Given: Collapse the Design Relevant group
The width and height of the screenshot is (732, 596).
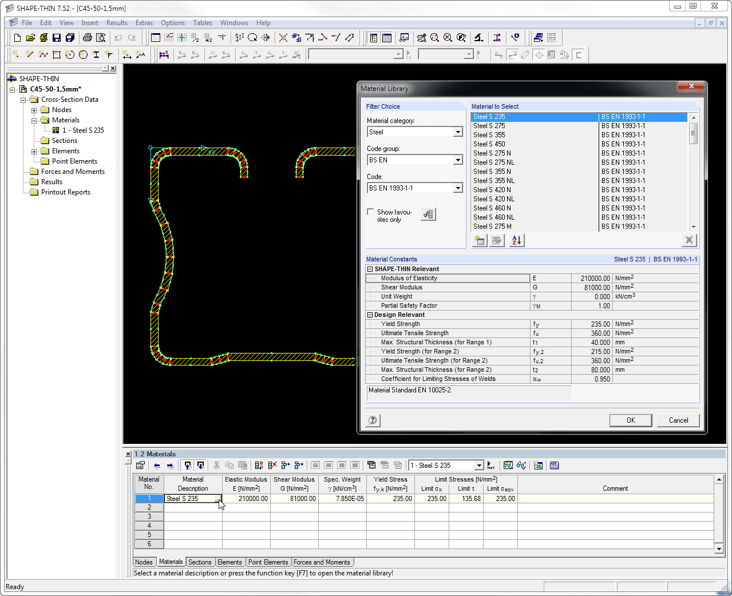Looking at the screenshot, I should [x=370, y=315].
